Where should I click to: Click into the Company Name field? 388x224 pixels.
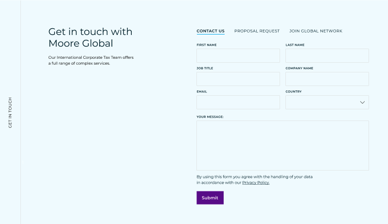(x=327, y=79)
